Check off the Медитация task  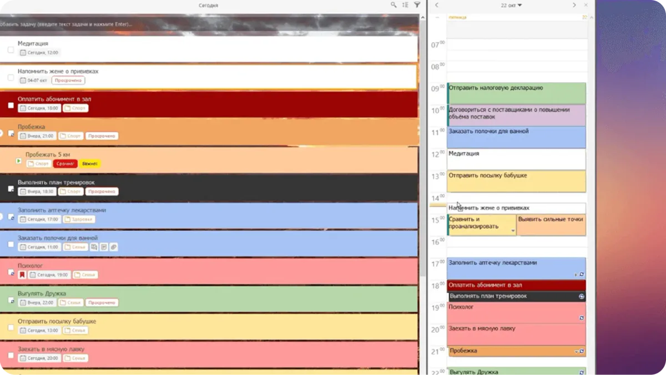tap(11, 50)
